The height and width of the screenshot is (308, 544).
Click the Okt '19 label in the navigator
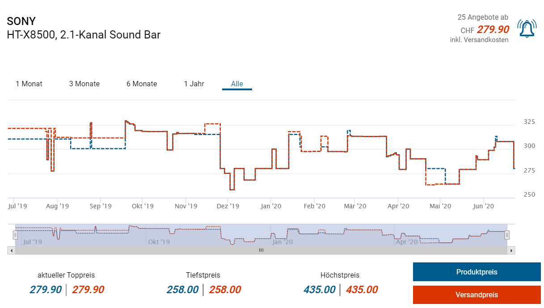tap(159, 242)
